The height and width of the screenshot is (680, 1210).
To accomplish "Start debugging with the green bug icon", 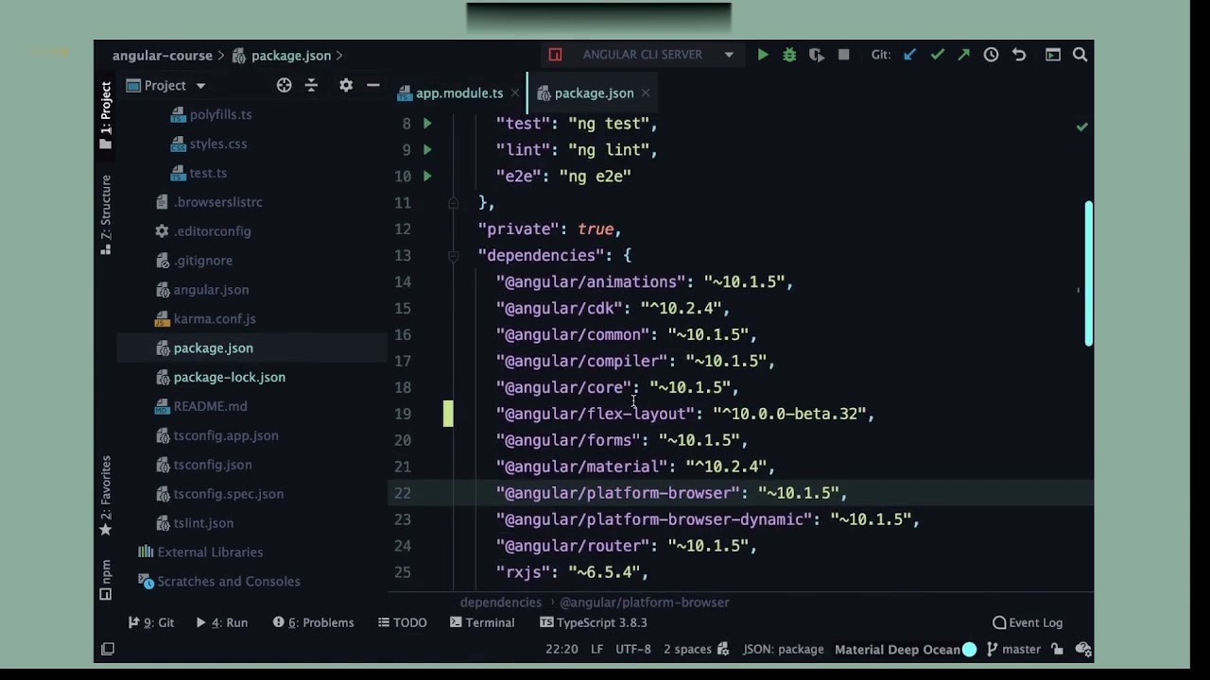I will tap(789, 55).
